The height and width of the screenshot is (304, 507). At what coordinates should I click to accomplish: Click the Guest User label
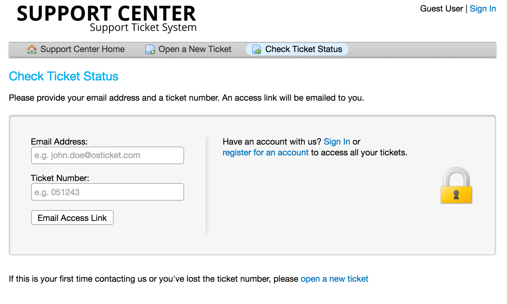click(x=441, y=8)
